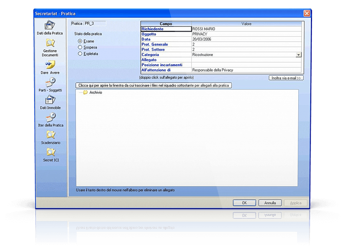Select the All'attenzione di row label
Image resolution: width=345 pixels, height=249 pixels.
156,70
